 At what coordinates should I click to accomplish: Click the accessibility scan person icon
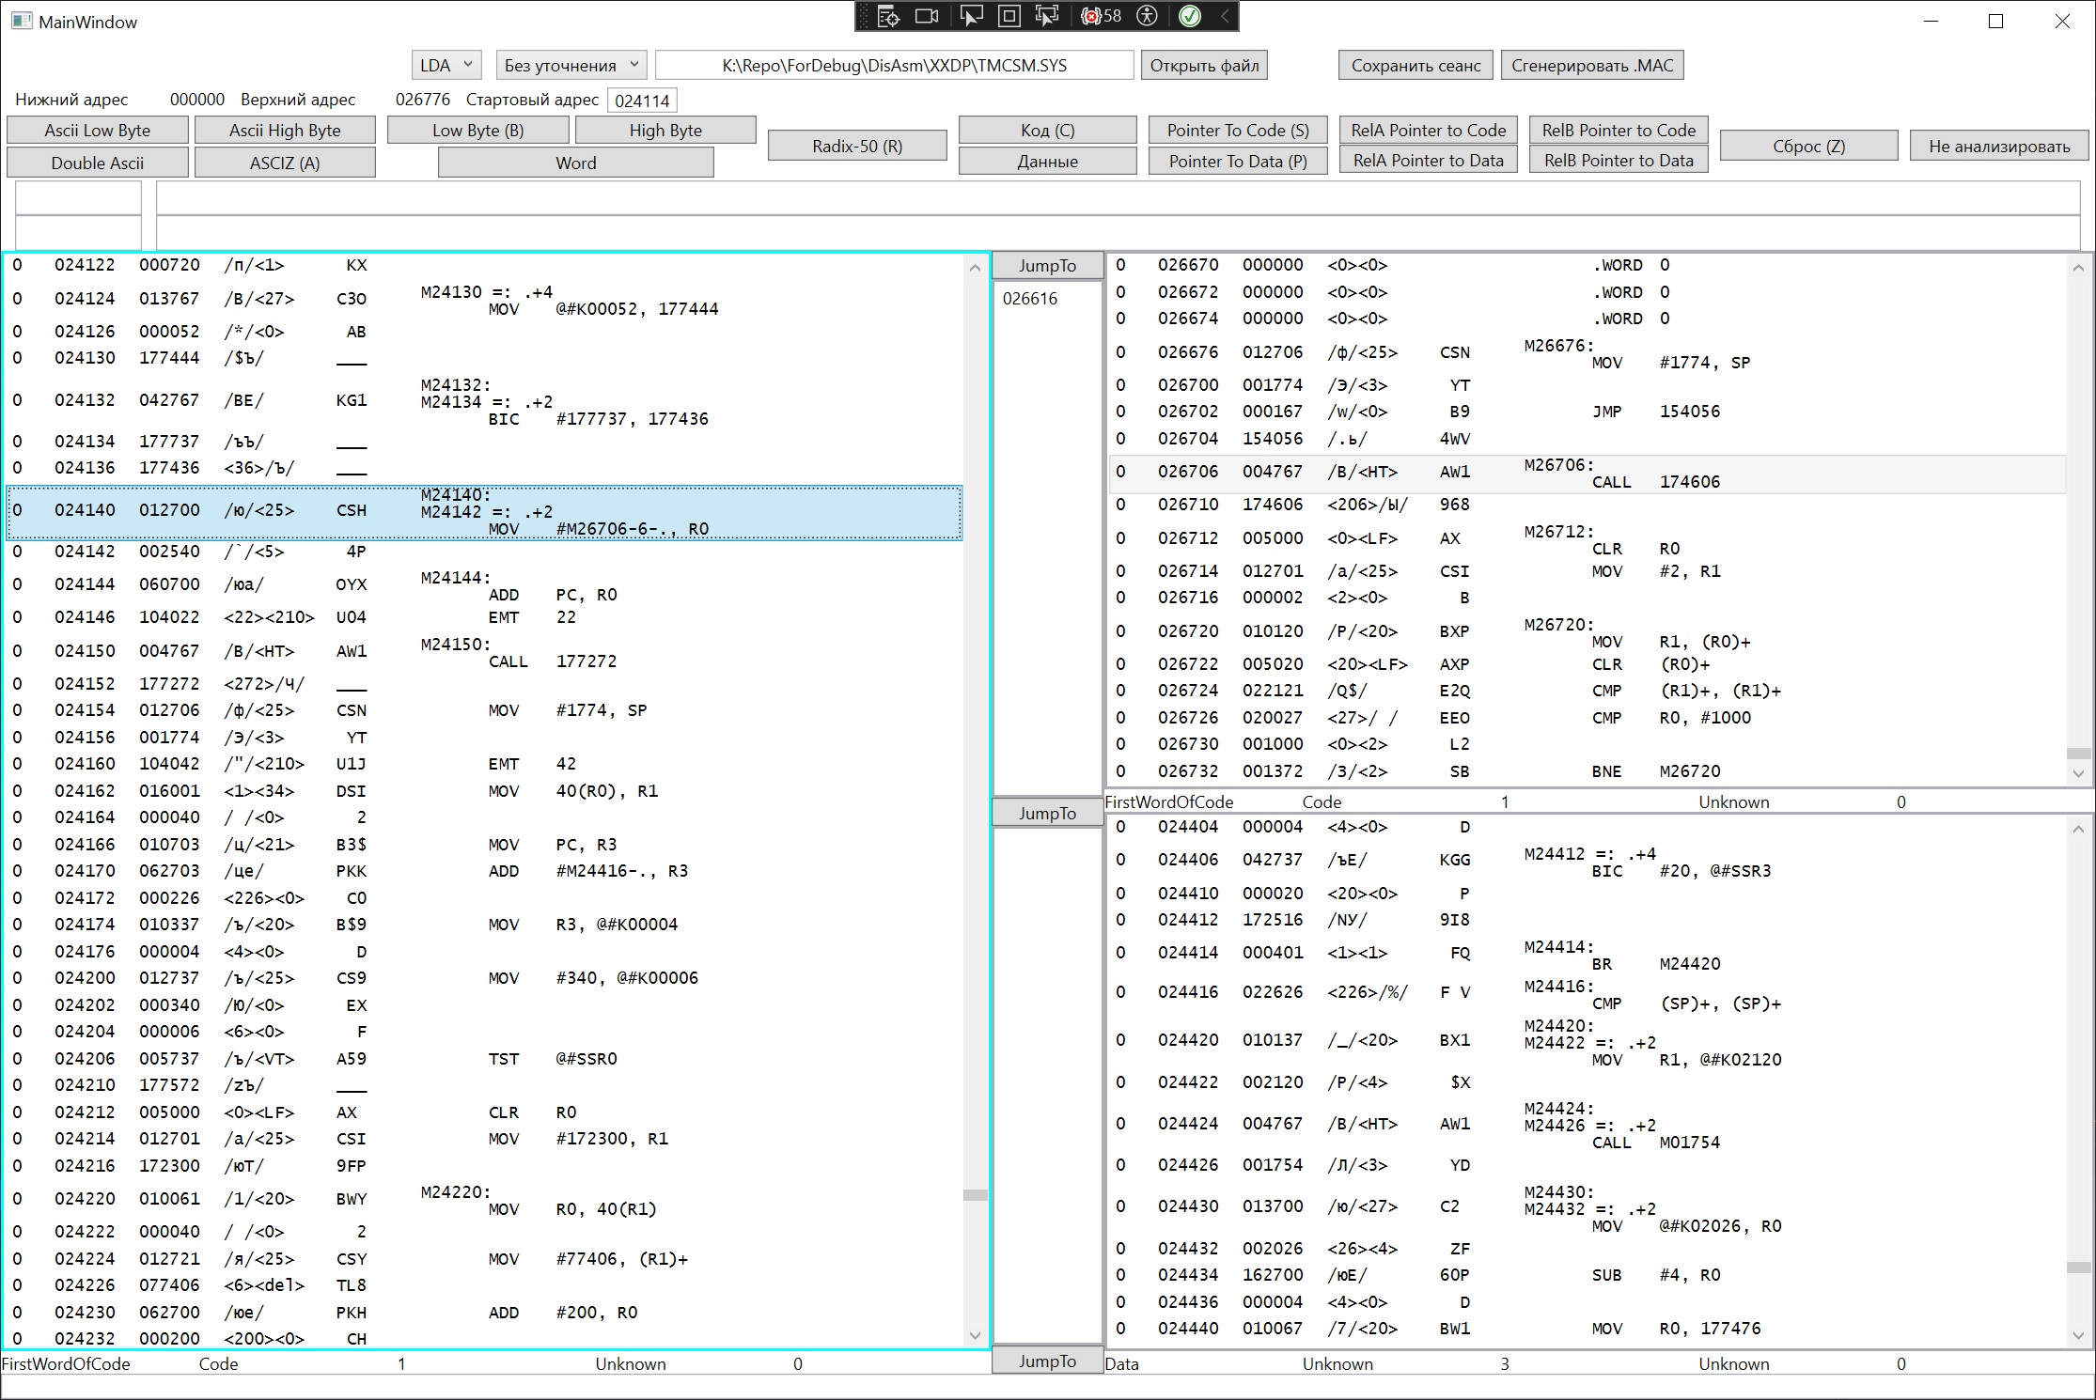[1147, 16]
